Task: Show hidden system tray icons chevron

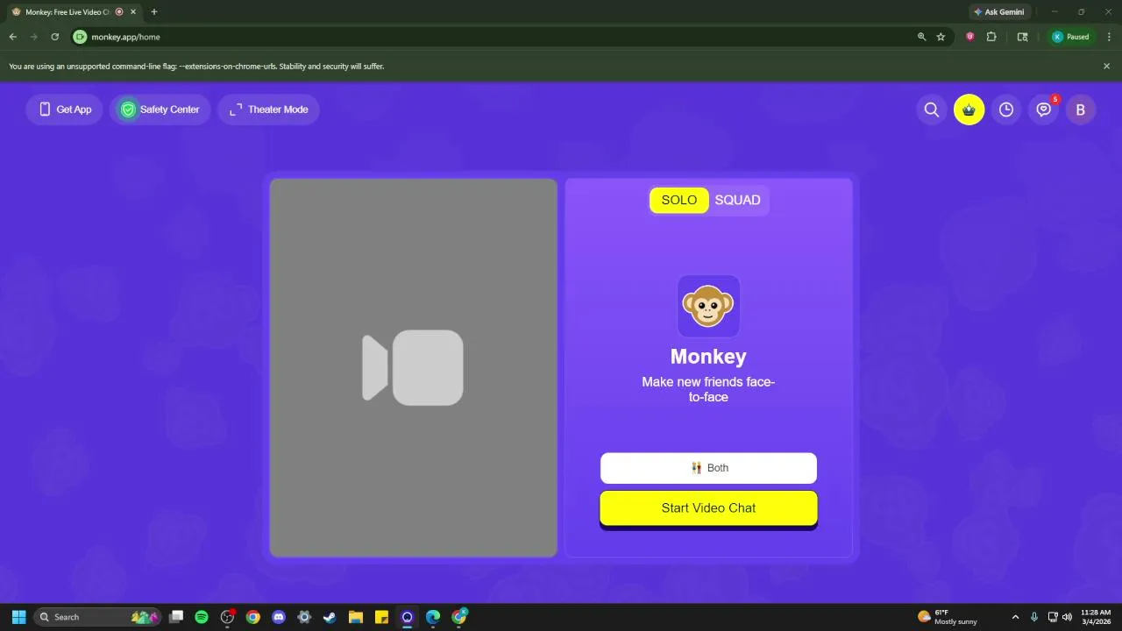Action: tap(1015, 617)
